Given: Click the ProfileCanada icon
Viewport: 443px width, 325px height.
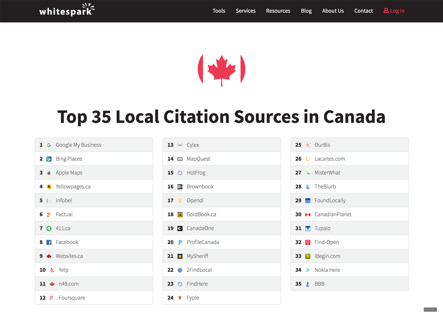Looking at the screenshot, I should pyautogui.click(x=180, y=242).
